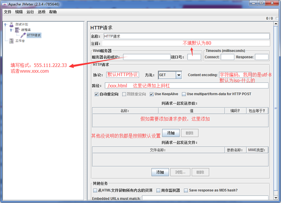Select 测试计划 root node label
This screenshot has height=203, width=281.
(x=21, y=24)
